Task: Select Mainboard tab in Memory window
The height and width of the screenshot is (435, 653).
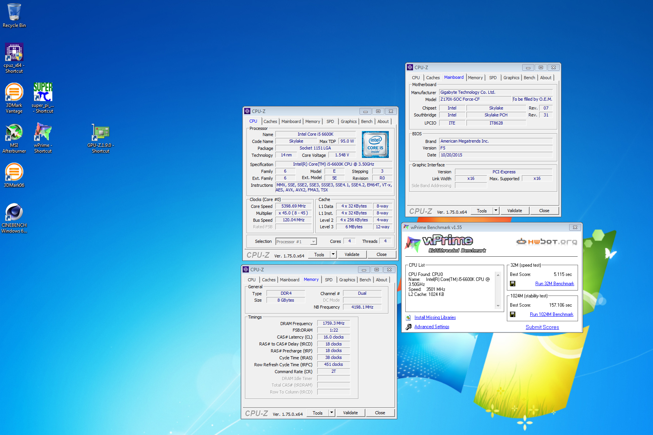Action: click(x=290, y=280)
